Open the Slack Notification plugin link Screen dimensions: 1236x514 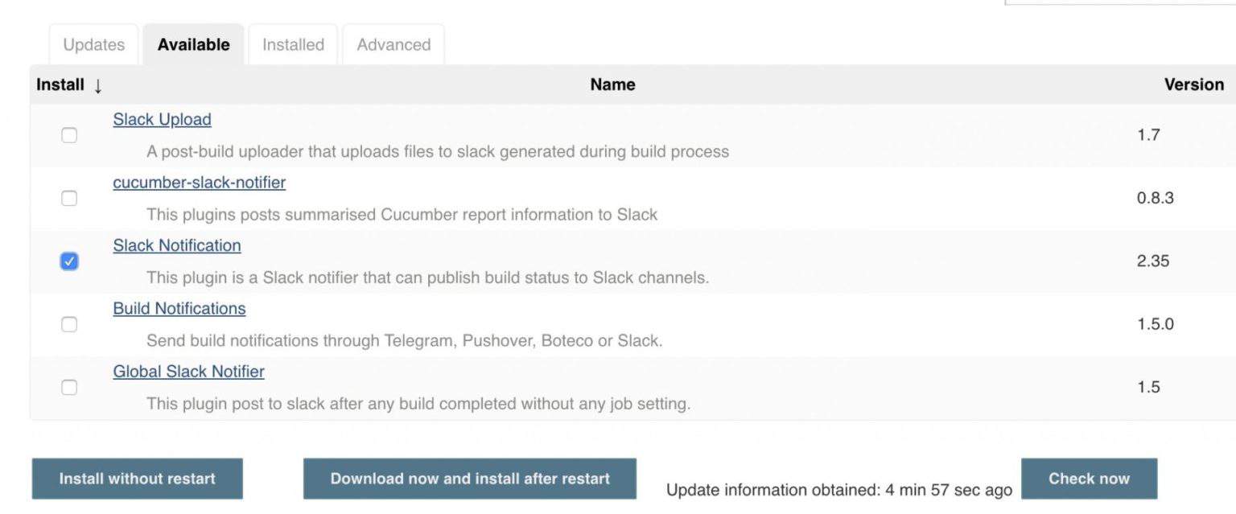tap(176, 245)
